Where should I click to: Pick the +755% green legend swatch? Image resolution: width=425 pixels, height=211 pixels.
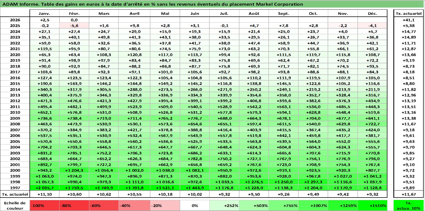click(284, 206)
